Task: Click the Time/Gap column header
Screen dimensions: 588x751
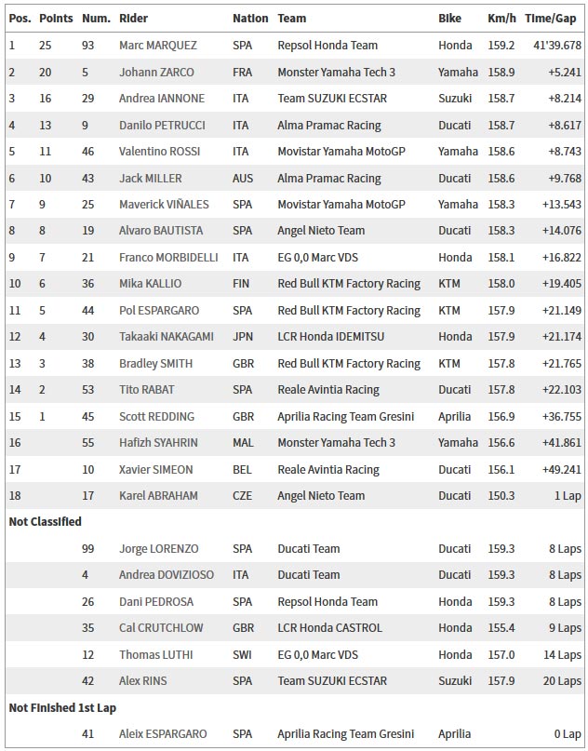Action: tap(550, 19)
